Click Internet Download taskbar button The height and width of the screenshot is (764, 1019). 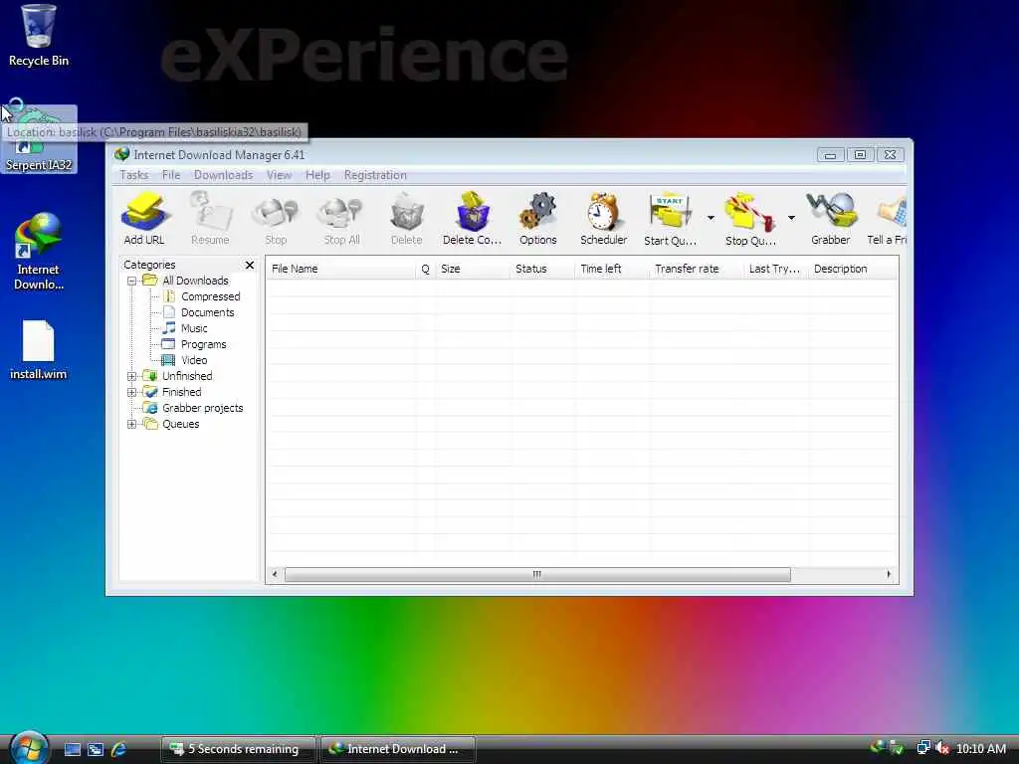pyautogui.click(x=398, y=749)
